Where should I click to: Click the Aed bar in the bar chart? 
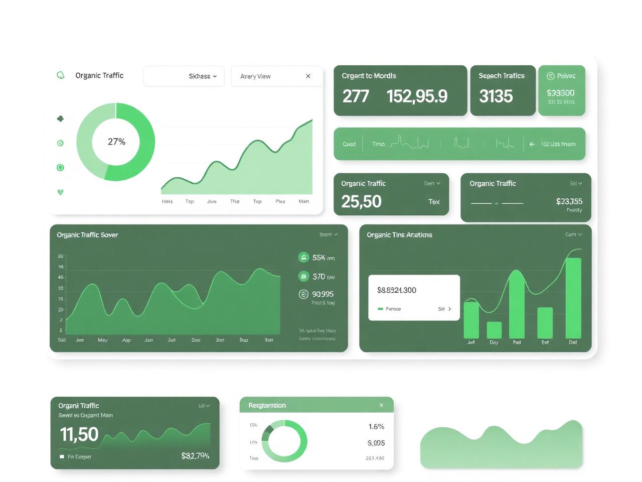tap(517, 305)
